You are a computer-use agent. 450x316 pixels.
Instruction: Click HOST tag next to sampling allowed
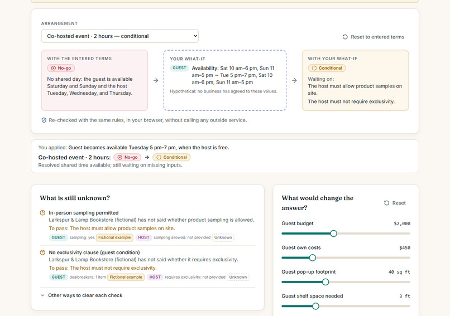[143, 237]
